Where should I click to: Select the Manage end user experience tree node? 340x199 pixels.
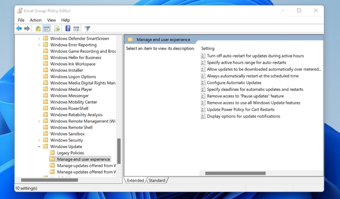(84, 159)
